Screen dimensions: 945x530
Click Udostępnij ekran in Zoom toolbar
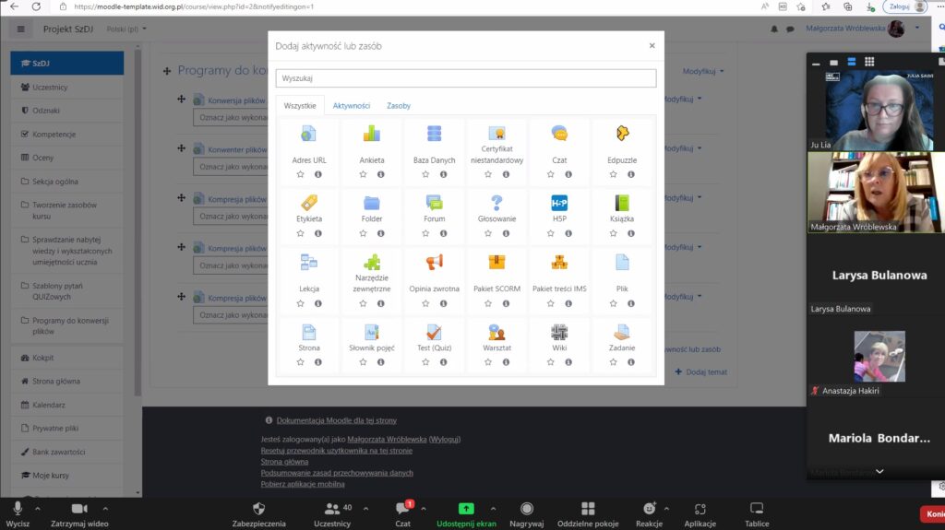click(x=466, y=513)
